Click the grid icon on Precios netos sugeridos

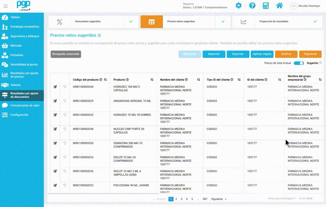(x=151, y=21)
